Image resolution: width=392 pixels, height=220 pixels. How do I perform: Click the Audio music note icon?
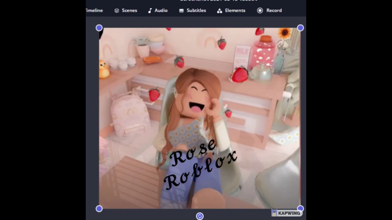point(150,11)
